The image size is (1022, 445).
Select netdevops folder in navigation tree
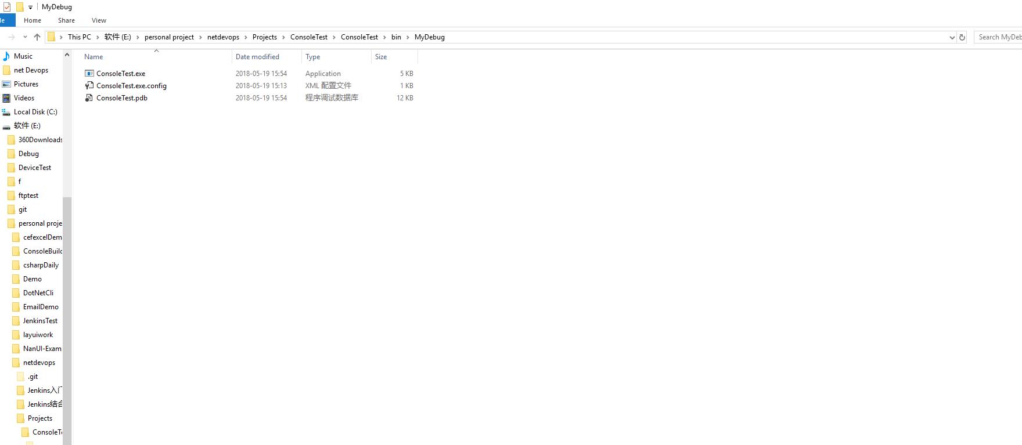coord(39,363)
